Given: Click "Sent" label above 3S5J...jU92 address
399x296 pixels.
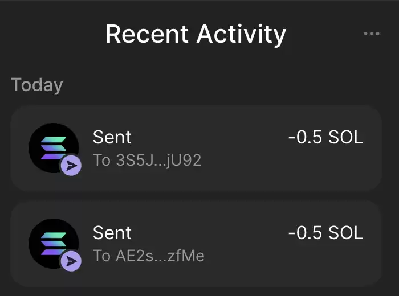Looking at the screenshot, I should 112,137.
